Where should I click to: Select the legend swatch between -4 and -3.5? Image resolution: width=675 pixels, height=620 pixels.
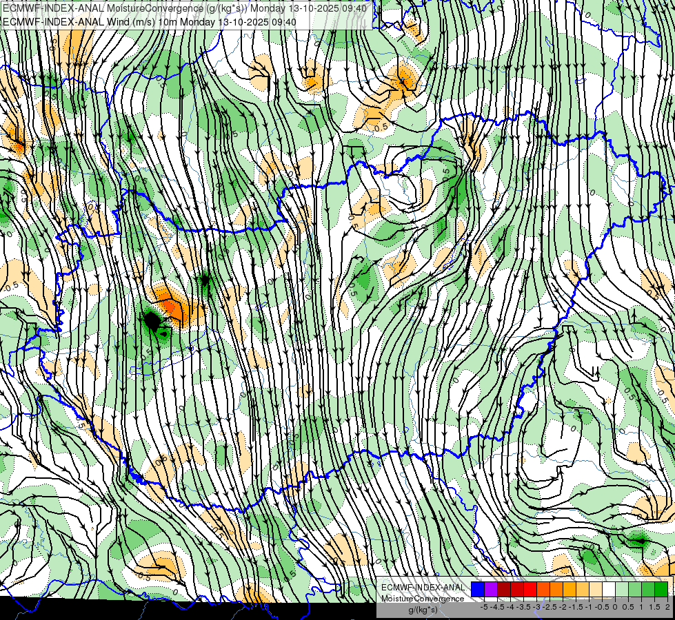(x=517, y=589)
